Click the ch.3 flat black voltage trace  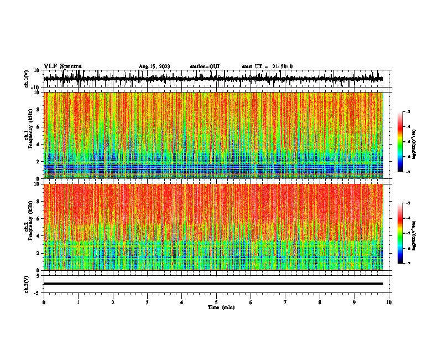coord(213,284)
